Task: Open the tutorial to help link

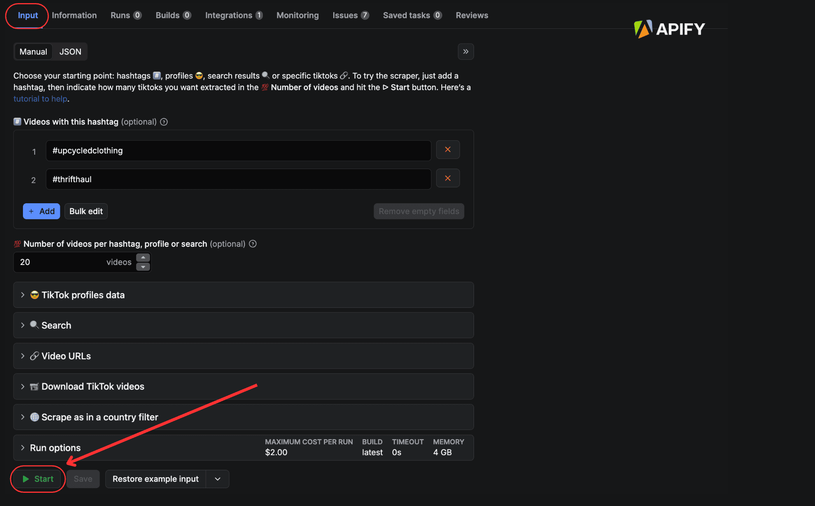Action: click(x=40, y=99)
